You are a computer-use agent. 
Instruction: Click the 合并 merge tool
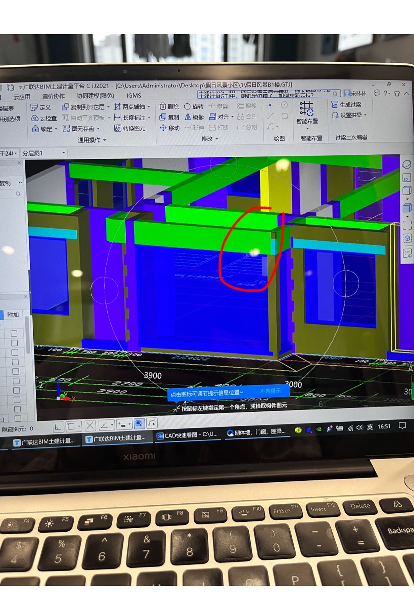pyautogui.click(x=247, y=116)
